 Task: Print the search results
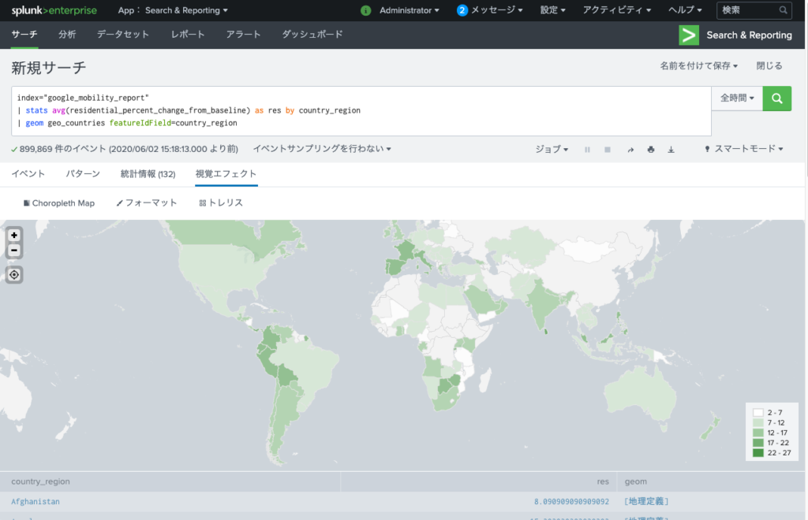[x=650, y=149]
